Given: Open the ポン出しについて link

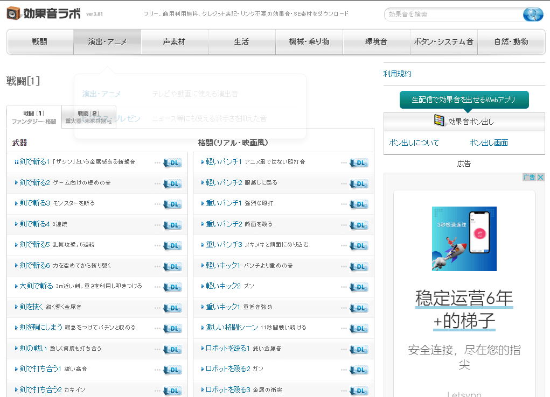Looking at the screenshot, I should coord(414,143).
